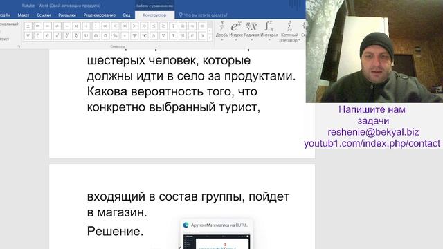Insert the degrees Celsius symbol
This screenshot has height=249, width=443.
[x=144, y=36]
